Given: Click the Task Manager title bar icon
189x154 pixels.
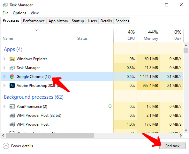Looking at the screenshot, I should (5, 5).
